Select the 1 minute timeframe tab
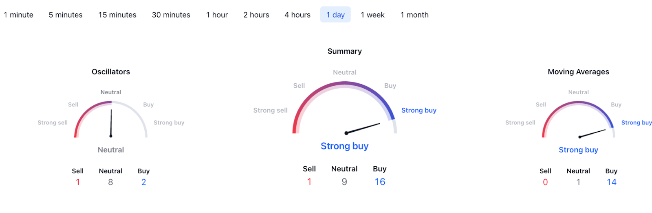The height and width of the screenshot is (213, 652). [19, 15]
